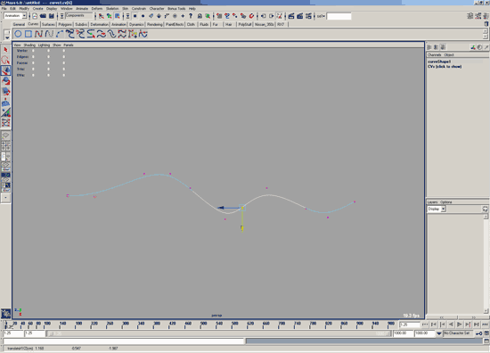This screenshot has height=353, width=490.
Task: Select the NURBS circle shelf icon
Action: pyautogui.click(x=18, y=34)
